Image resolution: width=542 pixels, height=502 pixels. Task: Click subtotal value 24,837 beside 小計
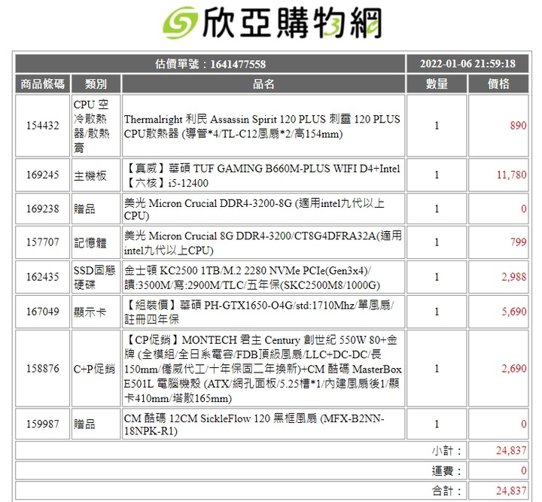(x=511, y=450)
